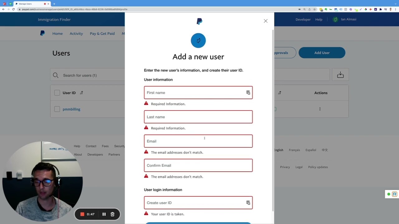Open the footer Help link
The image size is (399, 224).
point(77,146)
